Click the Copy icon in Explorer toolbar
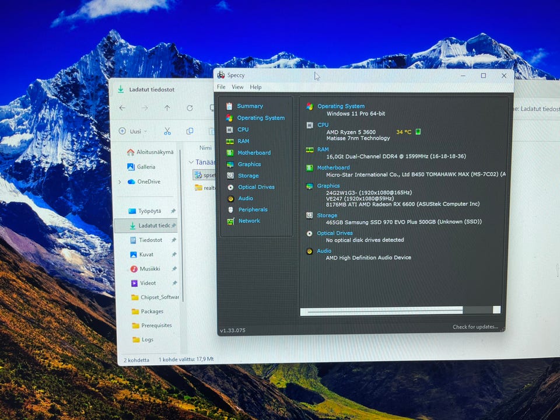Viewport: 560px width, 420px height. [x=190, y=131]
